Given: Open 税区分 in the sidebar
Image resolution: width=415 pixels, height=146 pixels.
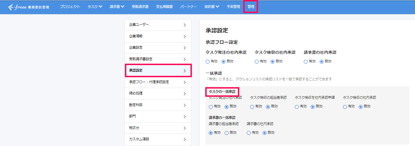Looking at the screenshot, I should pyautogui.click(x=158, y=128).
